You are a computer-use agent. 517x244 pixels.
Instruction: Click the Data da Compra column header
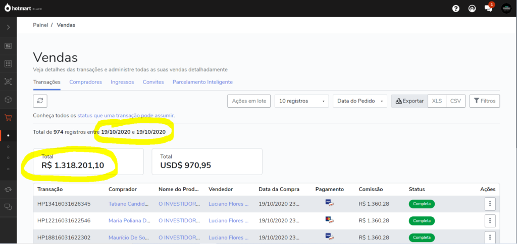pos(279,190)
